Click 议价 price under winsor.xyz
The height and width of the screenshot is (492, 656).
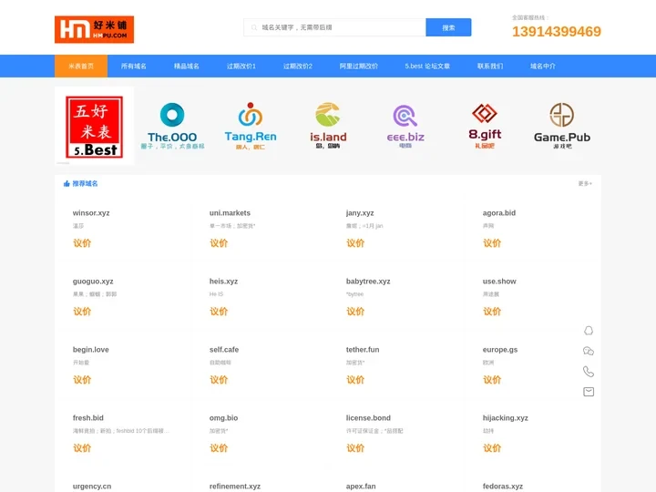(82, 243)
